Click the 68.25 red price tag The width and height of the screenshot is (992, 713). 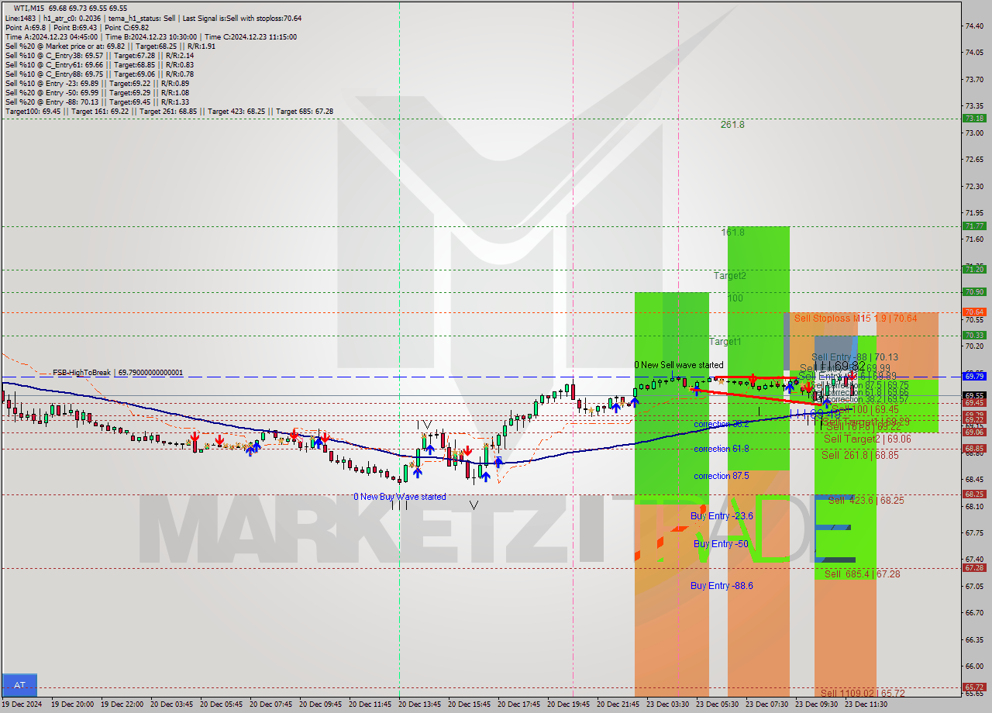pyautogui.click(x=974, y=494)
